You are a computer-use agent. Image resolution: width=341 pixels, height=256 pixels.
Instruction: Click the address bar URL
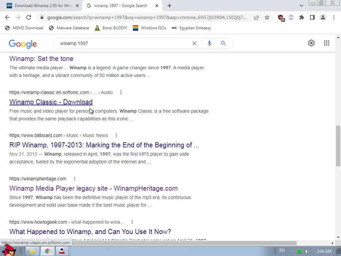pos(147,17)
